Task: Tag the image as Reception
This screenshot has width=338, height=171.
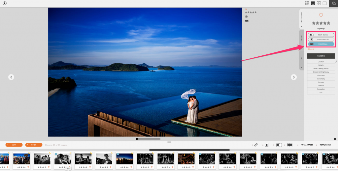Action: [x=321, y=89]
